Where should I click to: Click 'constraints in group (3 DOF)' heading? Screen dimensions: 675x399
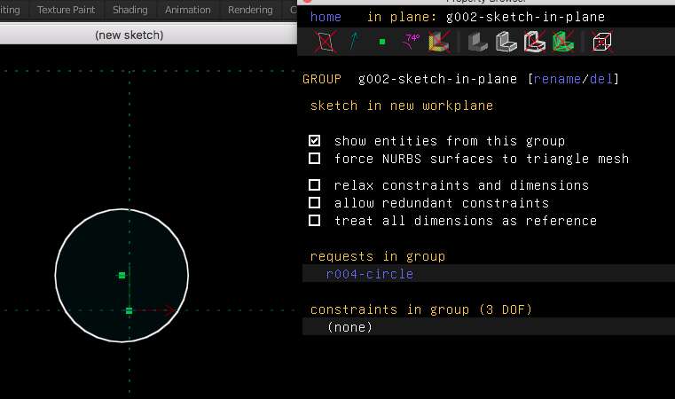(x=421, y=309)
